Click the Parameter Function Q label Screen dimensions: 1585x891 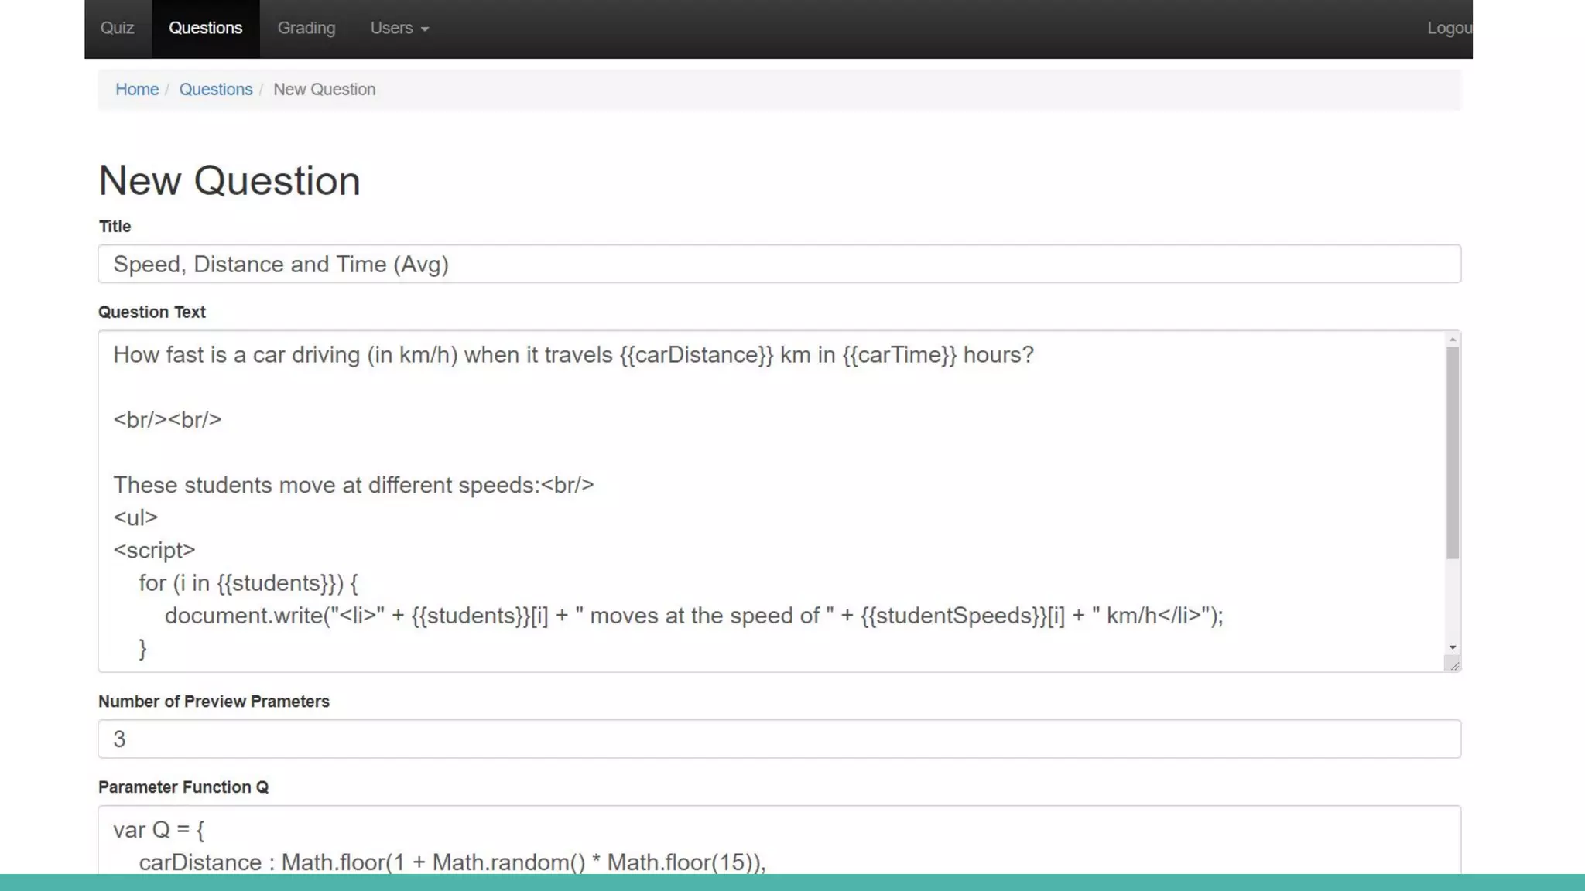pyautogui.click(x=183, y=787)
